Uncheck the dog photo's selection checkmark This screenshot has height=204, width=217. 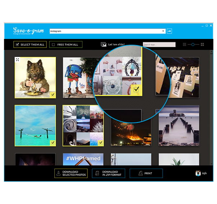53,94
